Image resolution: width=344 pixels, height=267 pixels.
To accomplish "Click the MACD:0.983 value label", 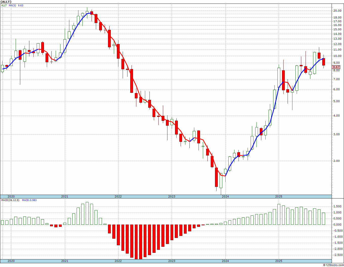I will (x=29, y=200).
